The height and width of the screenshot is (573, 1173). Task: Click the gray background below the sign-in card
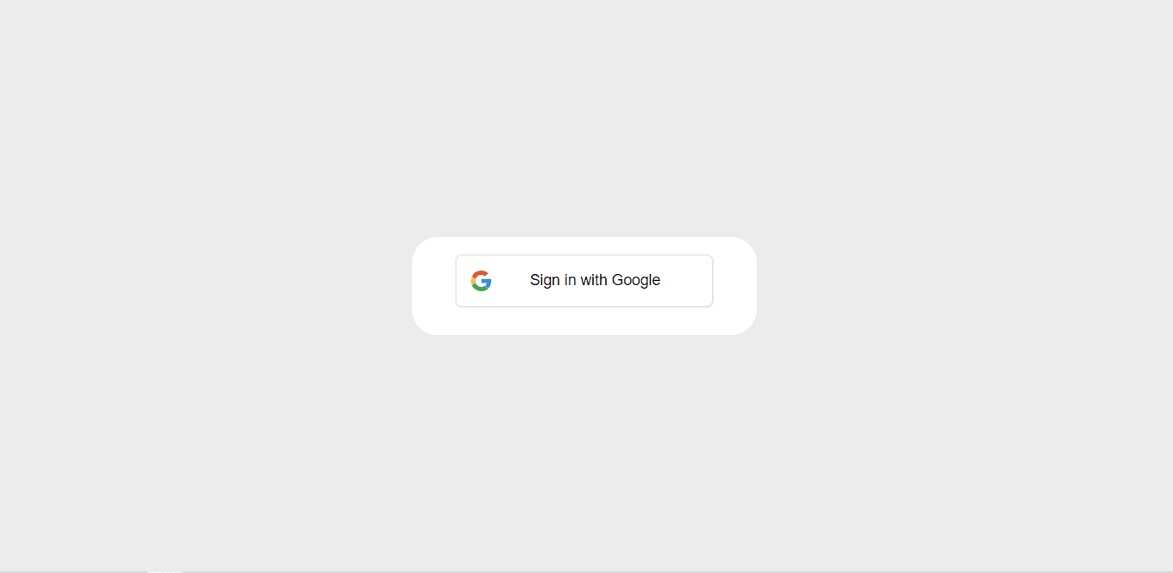click(584, 452)
